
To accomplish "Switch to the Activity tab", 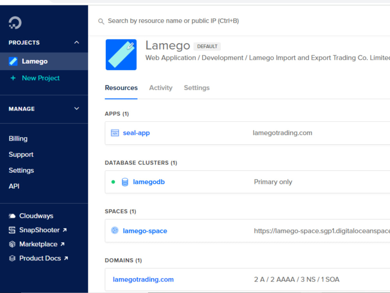I will tap(161, 88).
